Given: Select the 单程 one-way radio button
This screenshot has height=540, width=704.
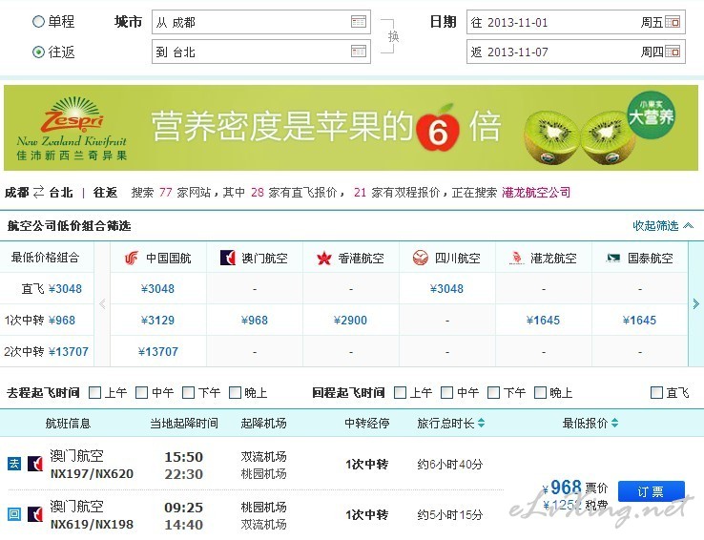Looking at the screenshot, I should 38,22.
